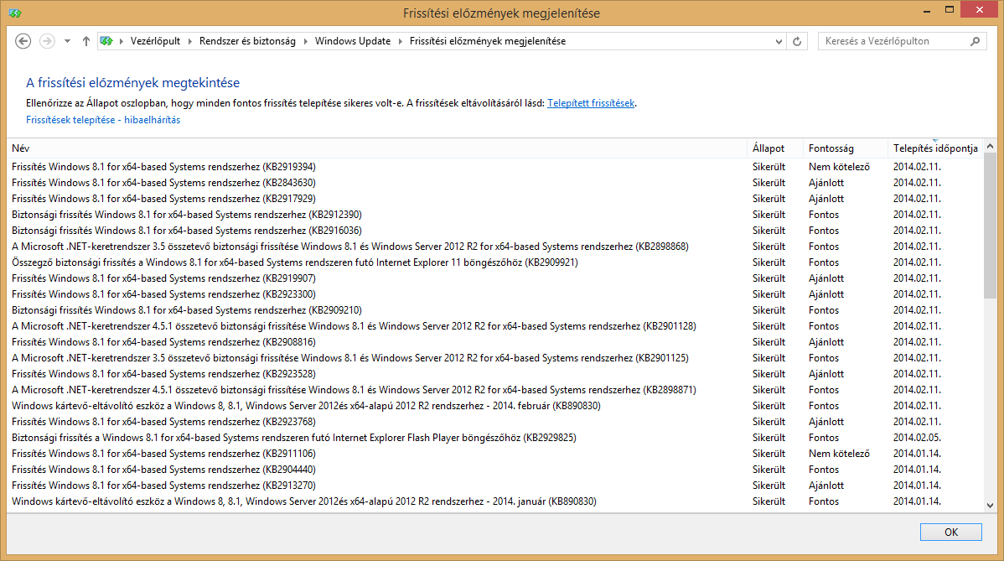Image resolution: width=1004 pixels, height=561 pixels.
Task: Close the Frissítési előzmények window
Action: pyautogui.click(x=980, y=9)
